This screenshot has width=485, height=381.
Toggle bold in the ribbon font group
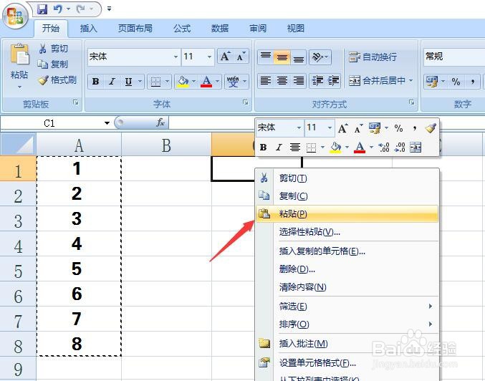tap(95, 82)
